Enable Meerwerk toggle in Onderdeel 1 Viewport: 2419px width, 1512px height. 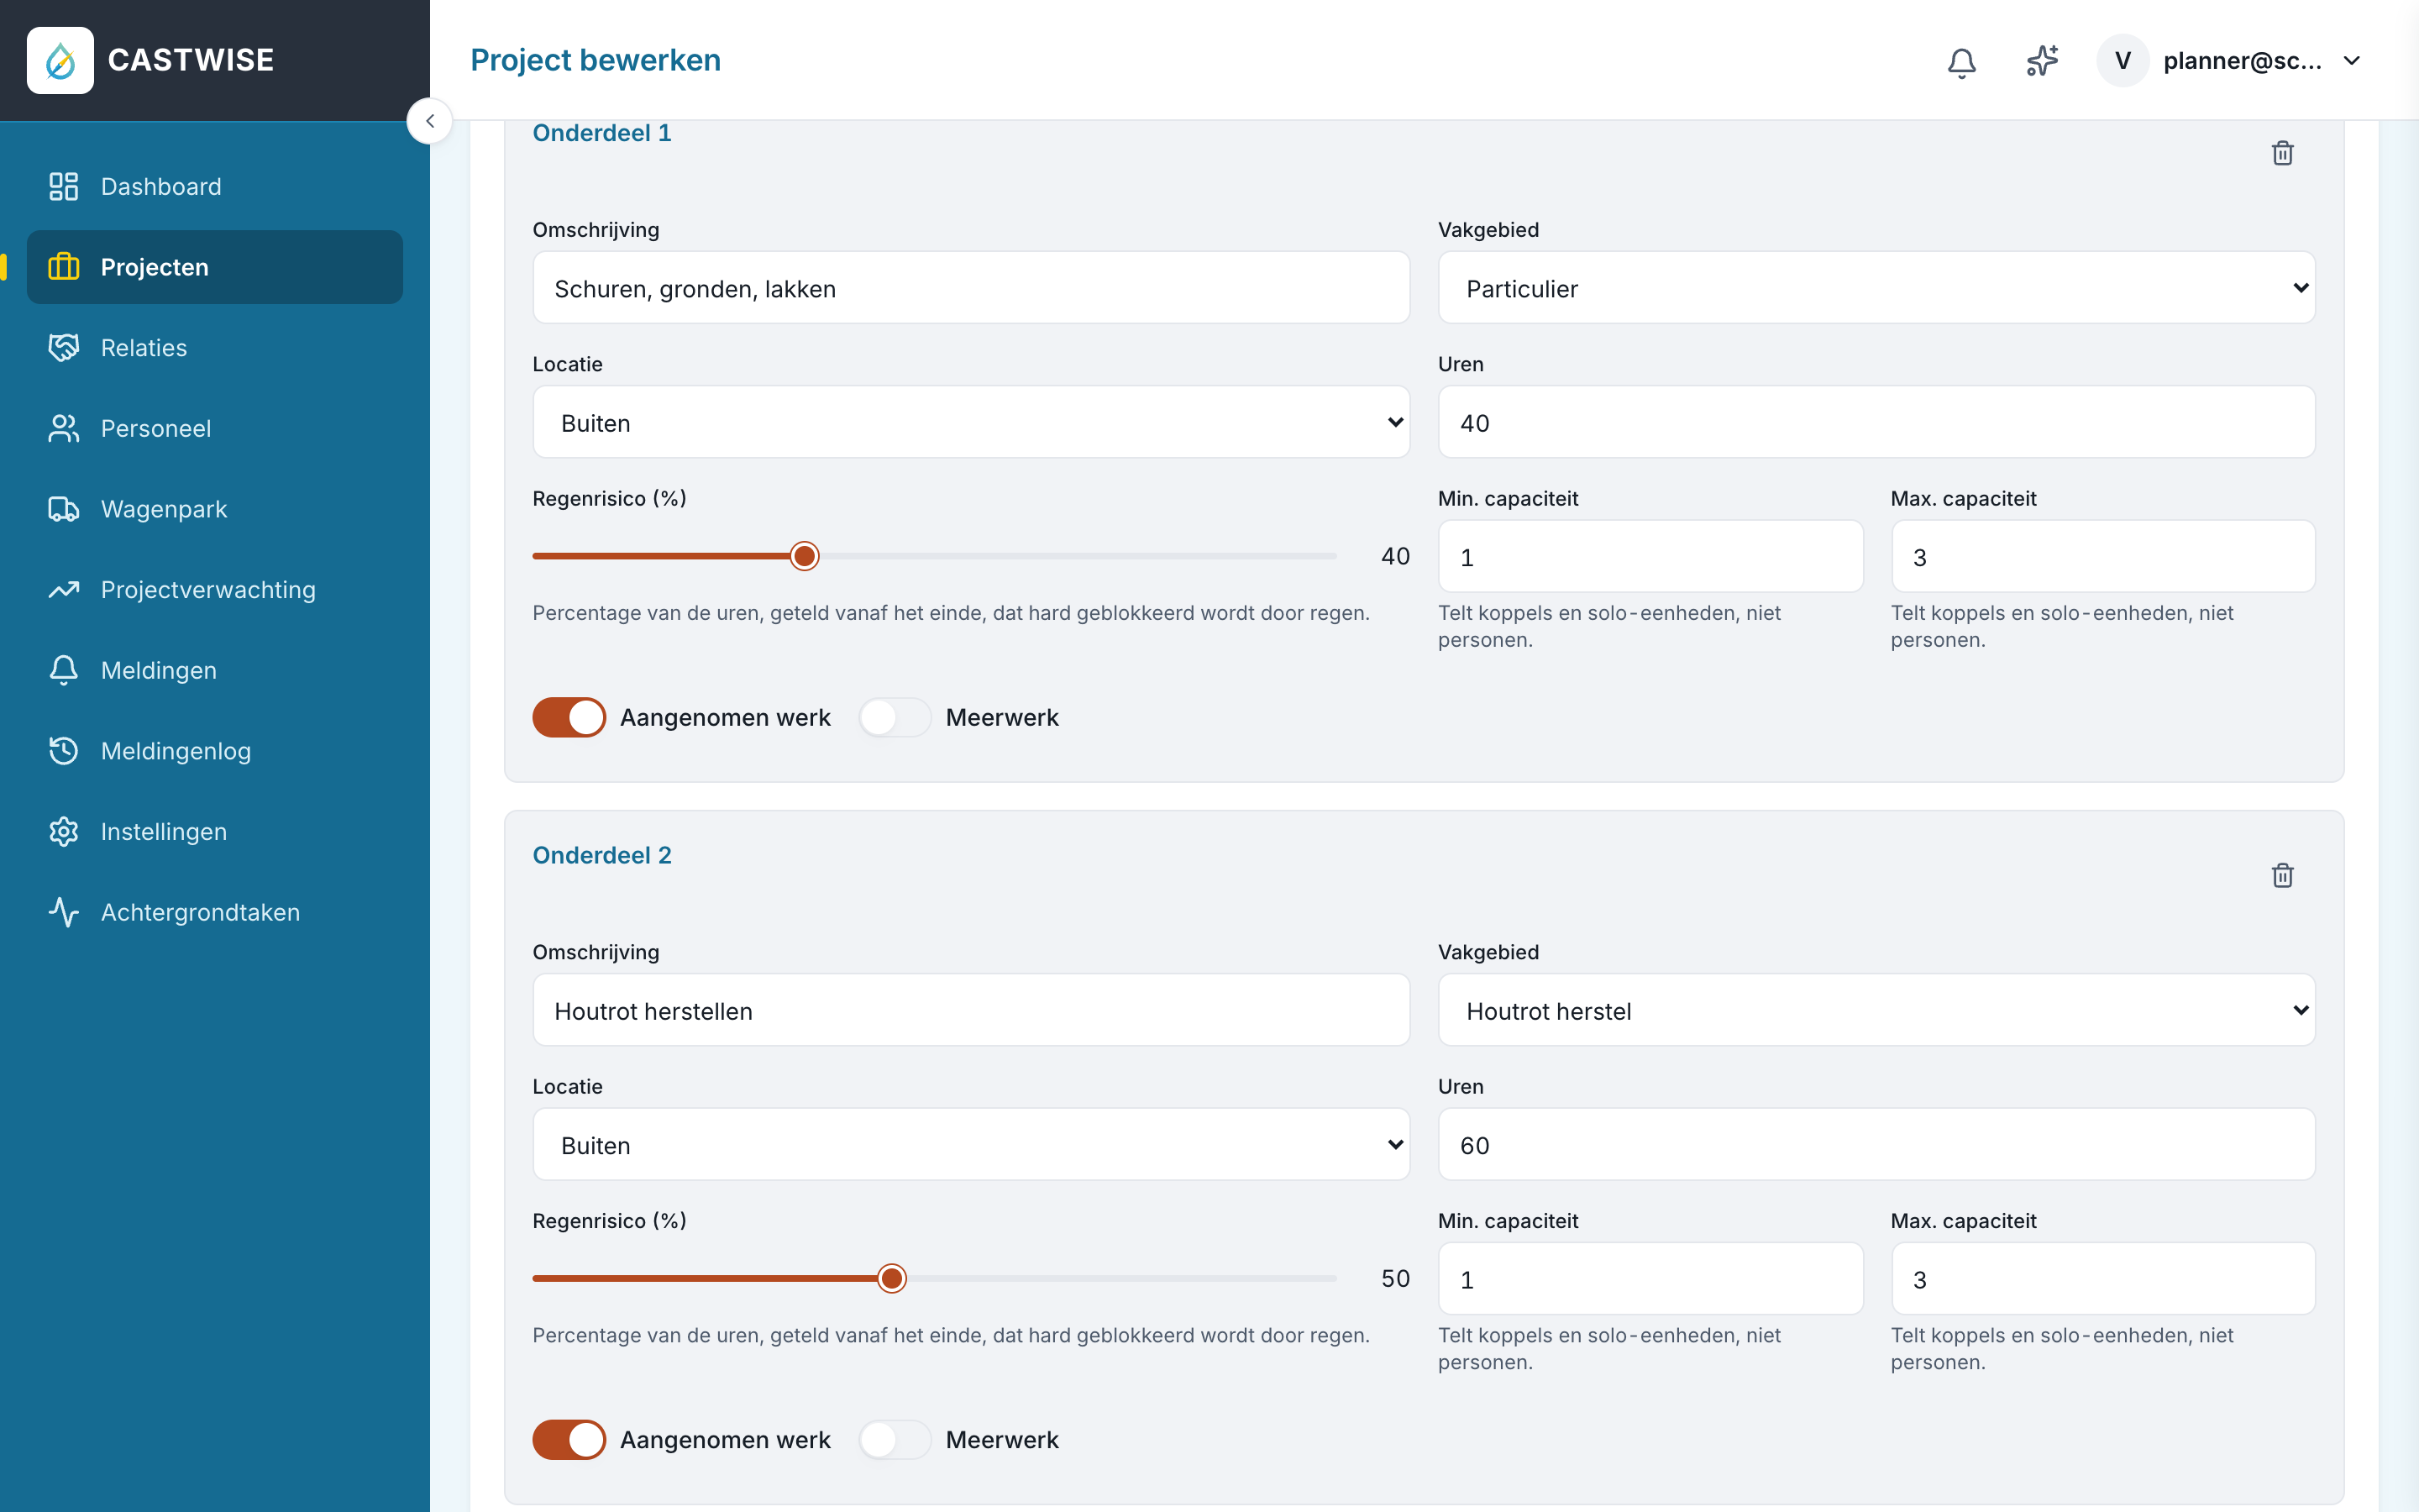(x=895, y=717)
